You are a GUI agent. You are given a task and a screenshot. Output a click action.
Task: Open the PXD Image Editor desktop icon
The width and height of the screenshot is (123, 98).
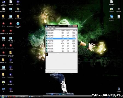click(x=18, y=25)
